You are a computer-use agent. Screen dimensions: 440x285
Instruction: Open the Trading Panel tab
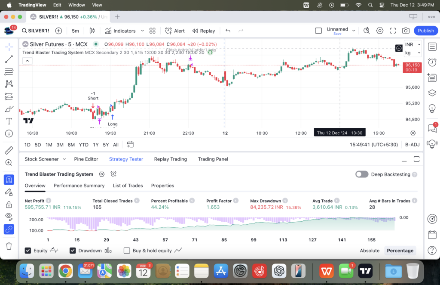click(x=213, y=159)
